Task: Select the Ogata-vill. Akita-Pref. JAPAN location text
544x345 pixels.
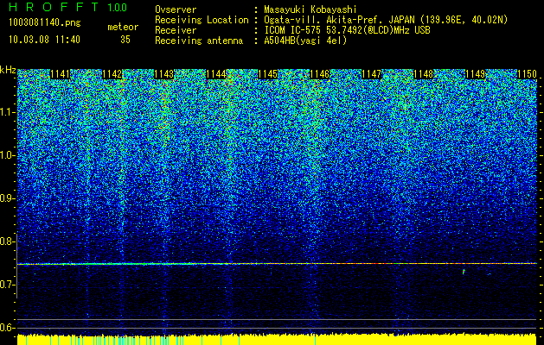Action: click(x=386, y=20)
